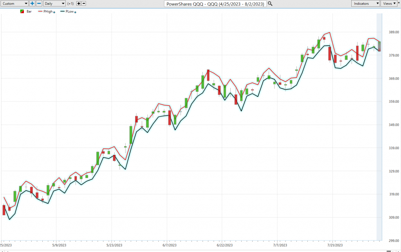
Task: Click the red PHigh line swatch in legend
Action: [40, 11]
